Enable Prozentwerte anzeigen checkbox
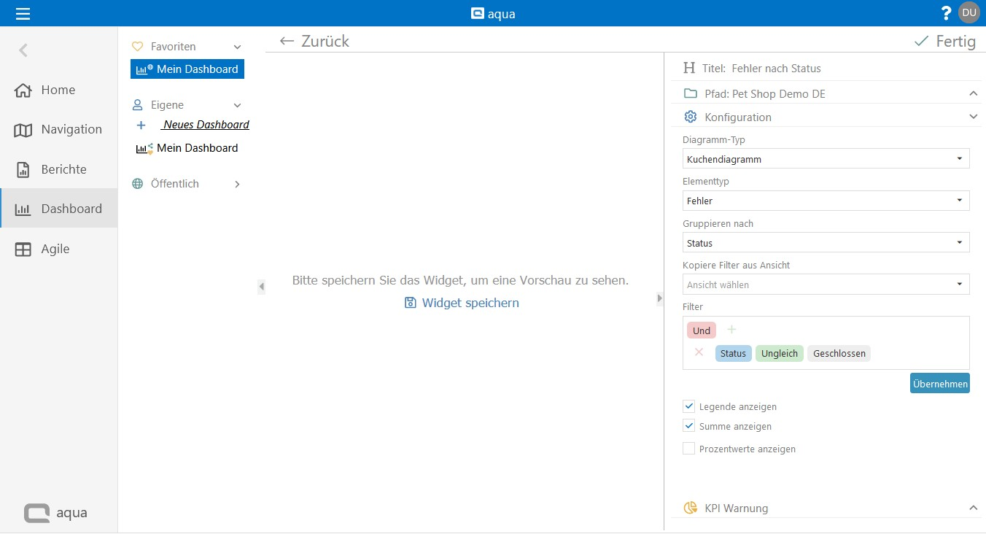The width and height of the screenshot is (986, 534). tap(688, 449)
